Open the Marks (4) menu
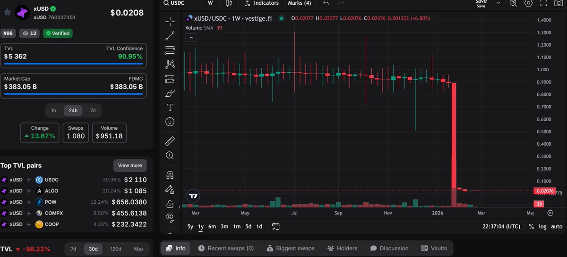The image size is (567, 257). pyautogui.click(x=300, y=3)
